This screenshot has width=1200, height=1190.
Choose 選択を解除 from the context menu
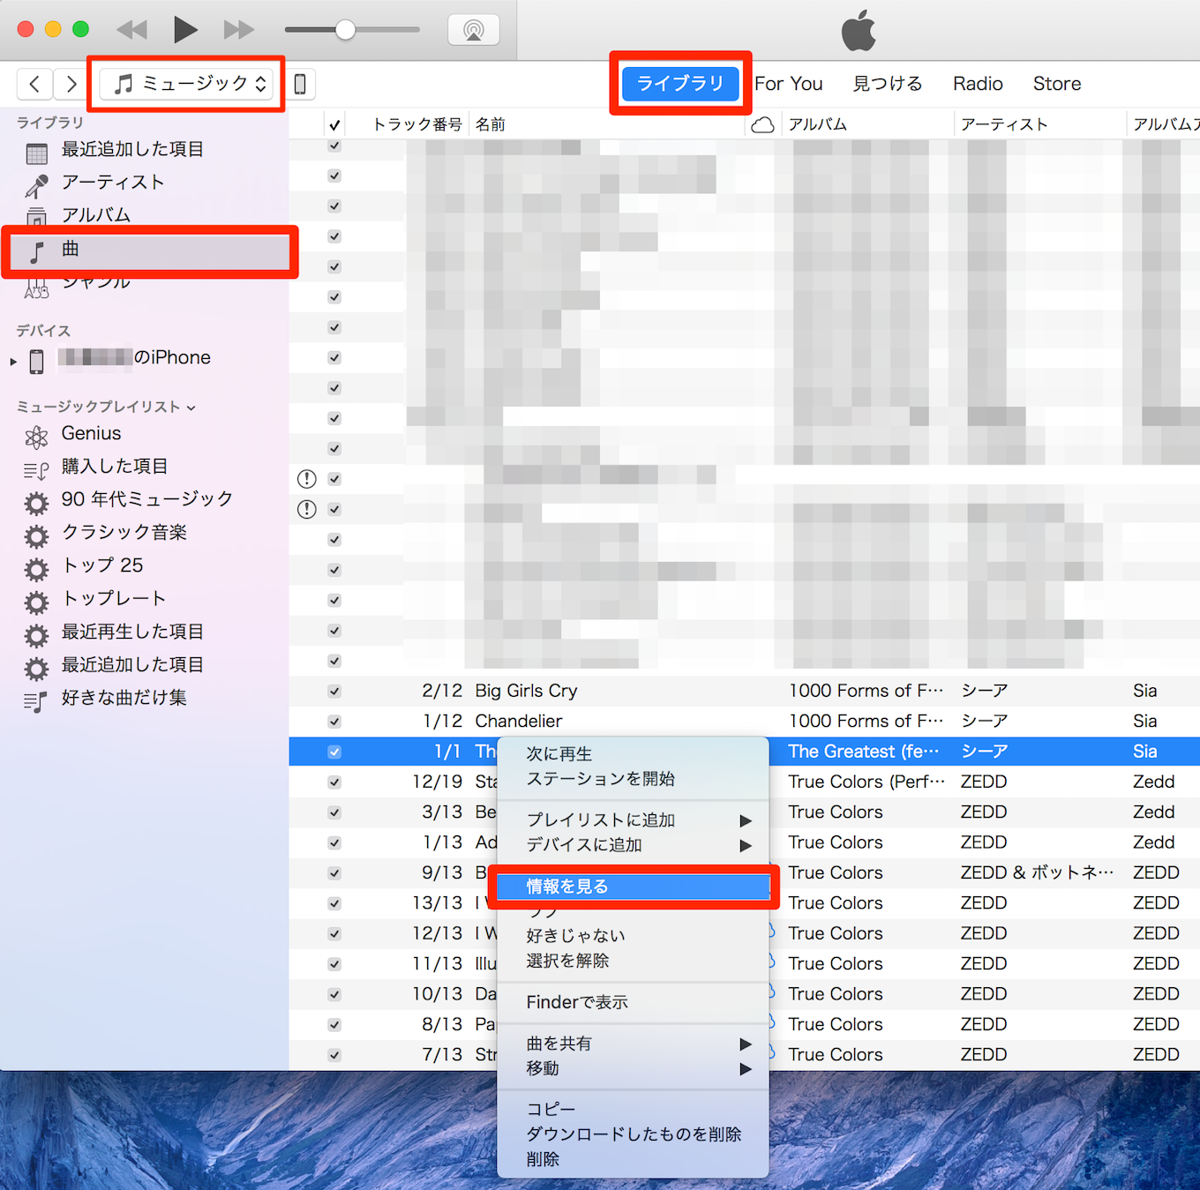633,961
